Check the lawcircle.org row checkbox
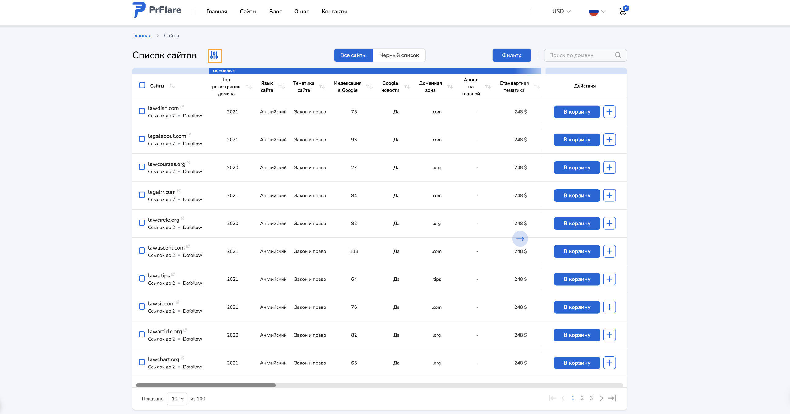Viewport: 790px width, 414px height. pos(142,223)
